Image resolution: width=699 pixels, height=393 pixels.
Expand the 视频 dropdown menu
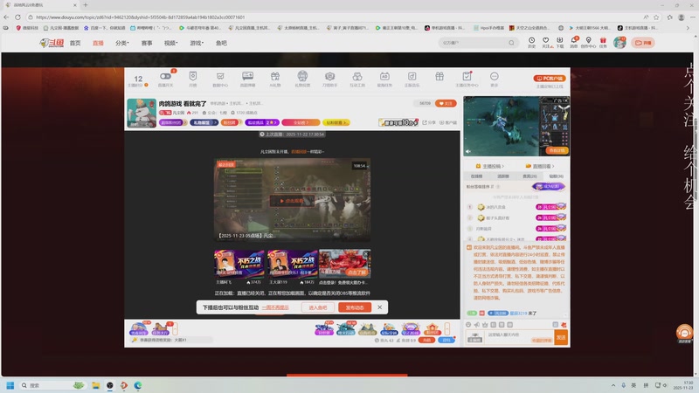[x=170, y=43]
